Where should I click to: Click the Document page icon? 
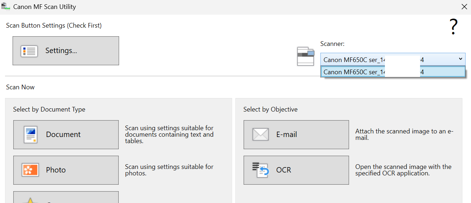click(x=30, y=134)
